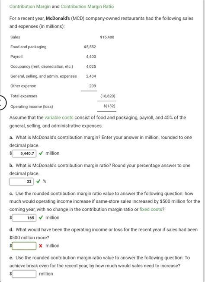This screenshot has height=282, width=205.
Task: Click the Operating income (loss) value $(132)
Action: [x=109, y=106]
